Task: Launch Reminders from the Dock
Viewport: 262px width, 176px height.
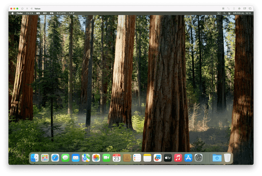Action: pos(137,158)
